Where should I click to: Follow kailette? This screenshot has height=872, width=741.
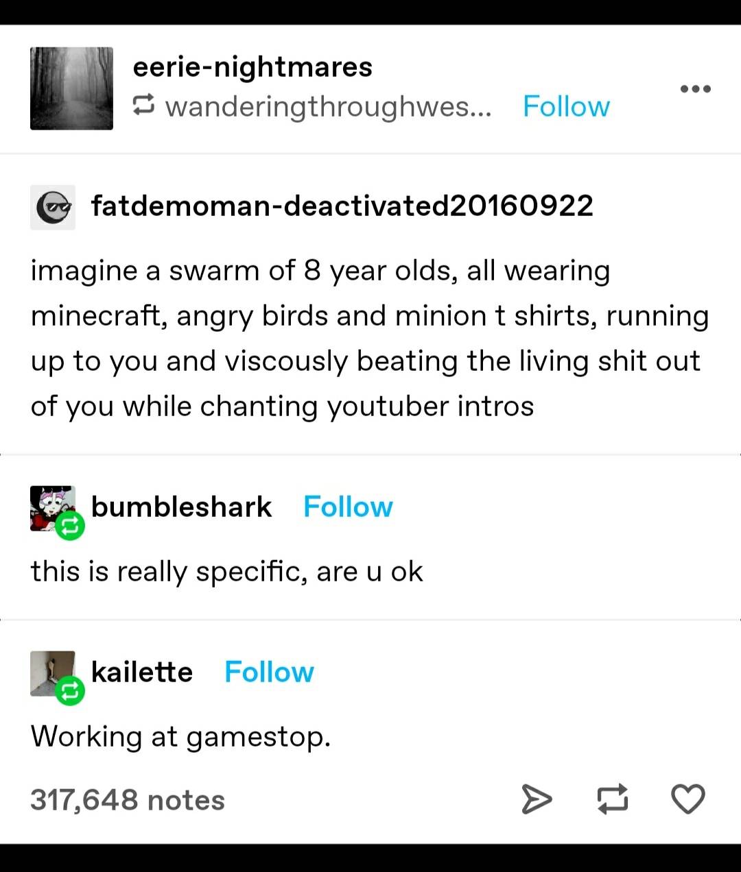pyautogui.click(x=269, y=673)
